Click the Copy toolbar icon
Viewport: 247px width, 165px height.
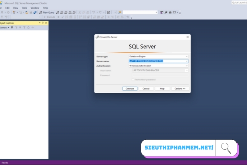pos(84,12)
